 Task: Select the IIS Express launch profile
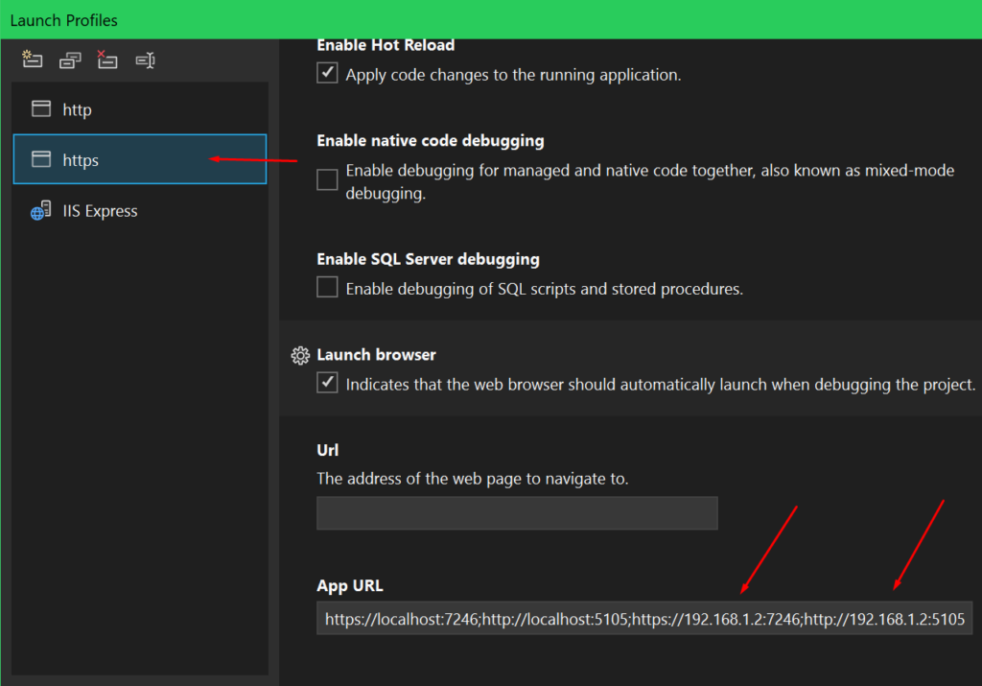tap(140, 210)
